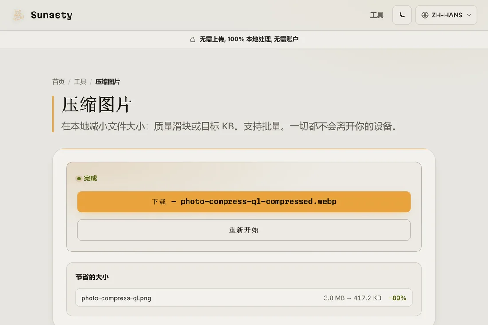Viewport: 488px width, 325px height.
Task: Download photo-compress-ql-compressed.webp file
Action: pos(244,202)
